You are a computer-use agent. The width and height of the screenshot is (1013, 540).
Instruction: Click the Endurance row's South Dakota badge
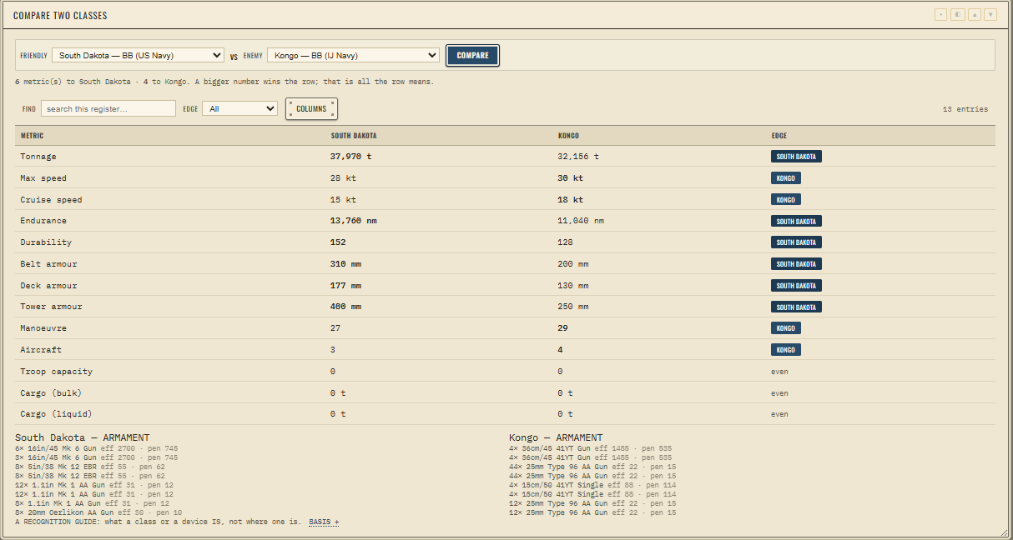pyautogui.click(x=796, y=221)
